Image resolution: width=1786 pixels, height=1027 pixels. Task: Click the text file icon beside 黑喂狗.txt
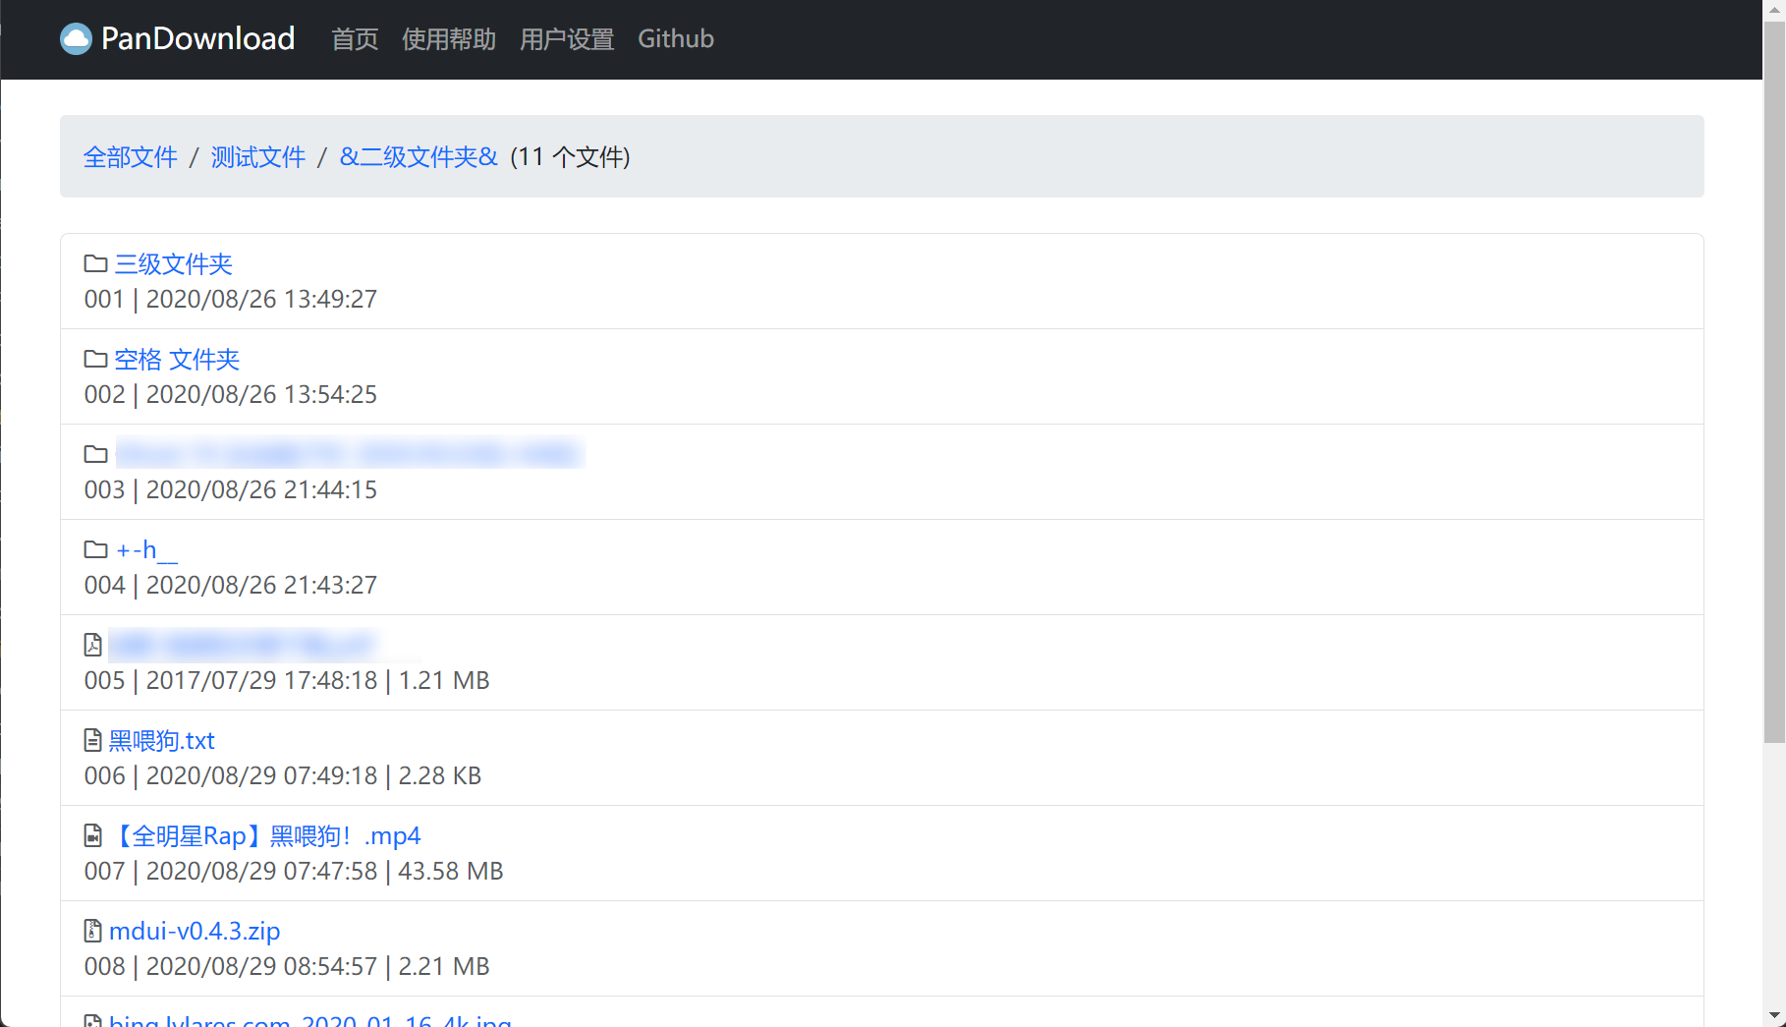pos(92,739)
